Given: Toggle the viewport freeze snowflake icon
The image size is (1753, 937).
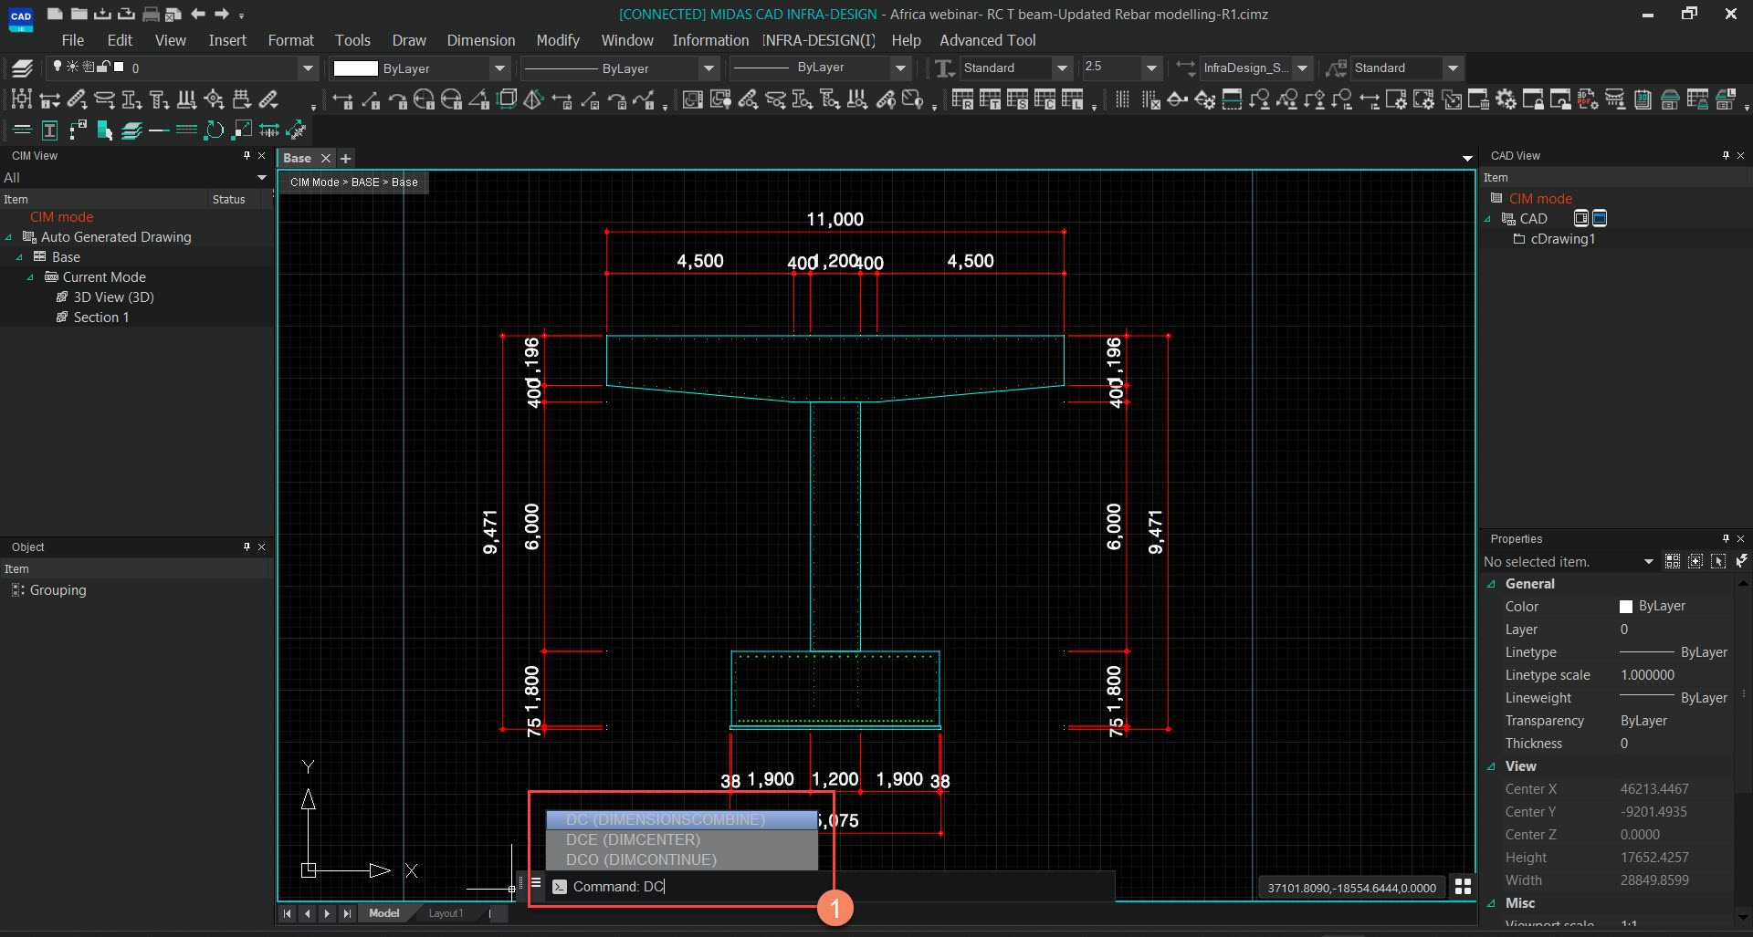Looking at the screenshot, I should pos(88,67).
